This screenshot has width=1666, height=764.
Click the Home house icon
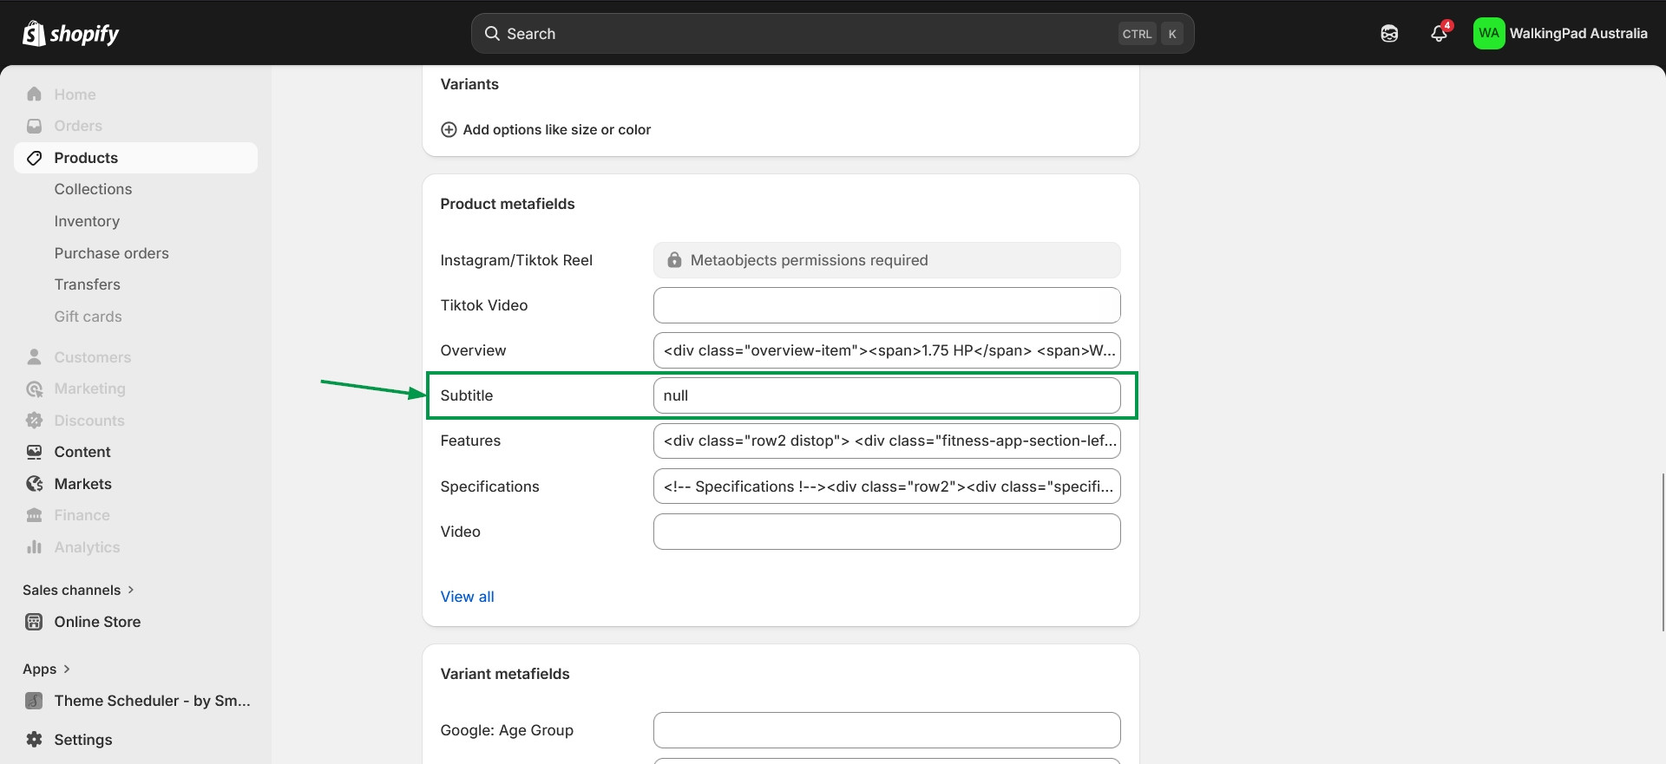coord(35,95)
